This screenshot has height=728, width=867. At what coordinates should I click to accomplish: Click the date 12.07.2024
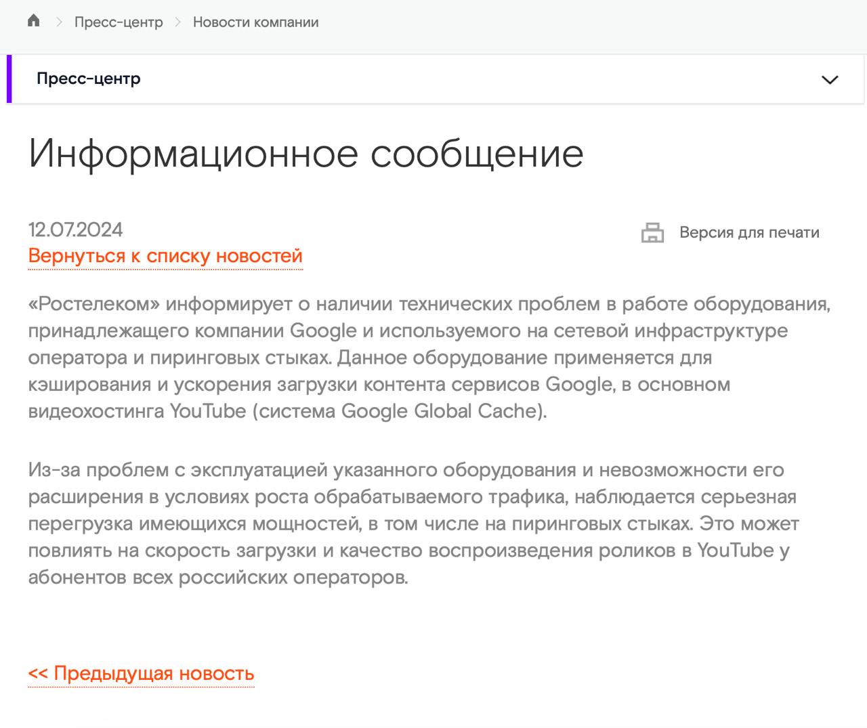click(x=75, y=230)
